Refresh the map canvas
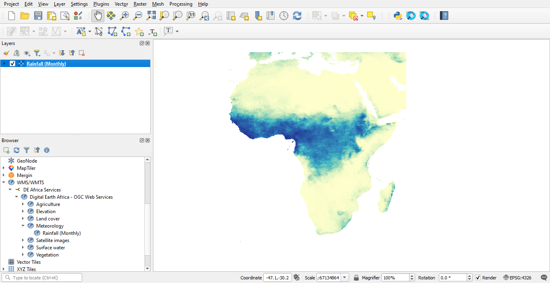The width and height of the screenshot is (550, 283). coord(296,16)
